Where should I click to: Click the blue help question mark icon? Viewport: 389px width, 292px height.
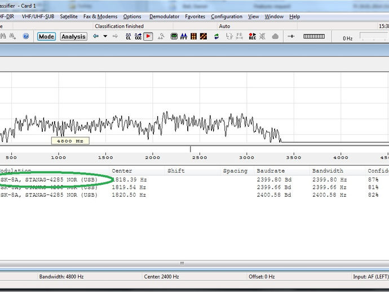26,37
